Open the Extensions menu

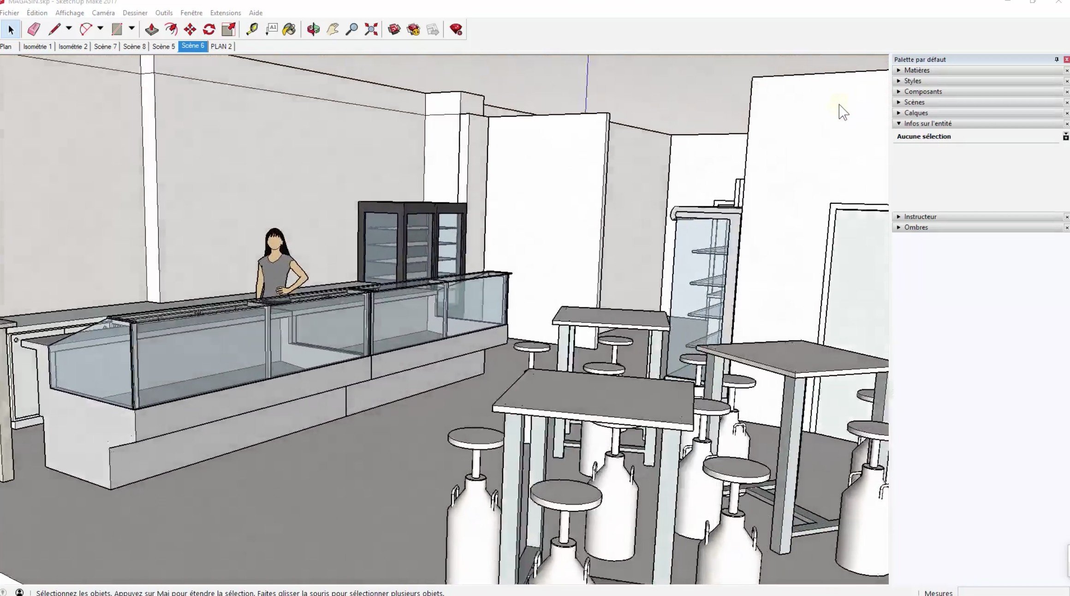click(x=226, y=13)
